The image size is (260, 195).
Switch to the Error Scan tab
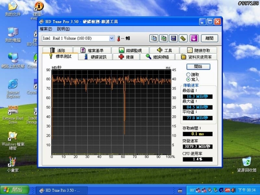pyautogui.click(x=157, y=57)
